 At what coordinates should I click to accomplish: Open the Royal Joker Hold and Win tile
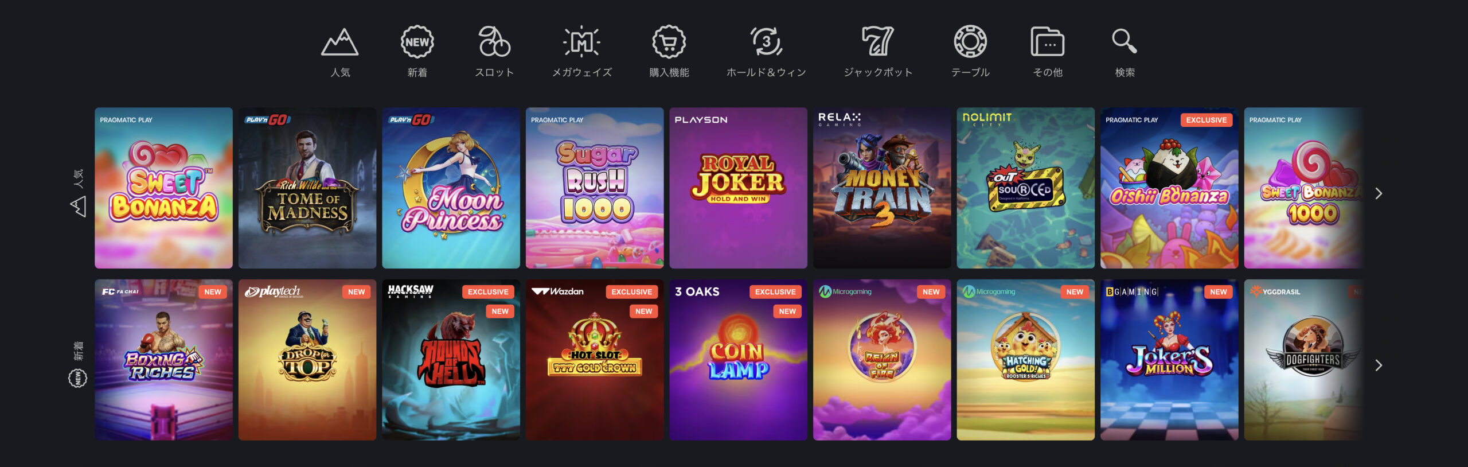coord(738,188)
